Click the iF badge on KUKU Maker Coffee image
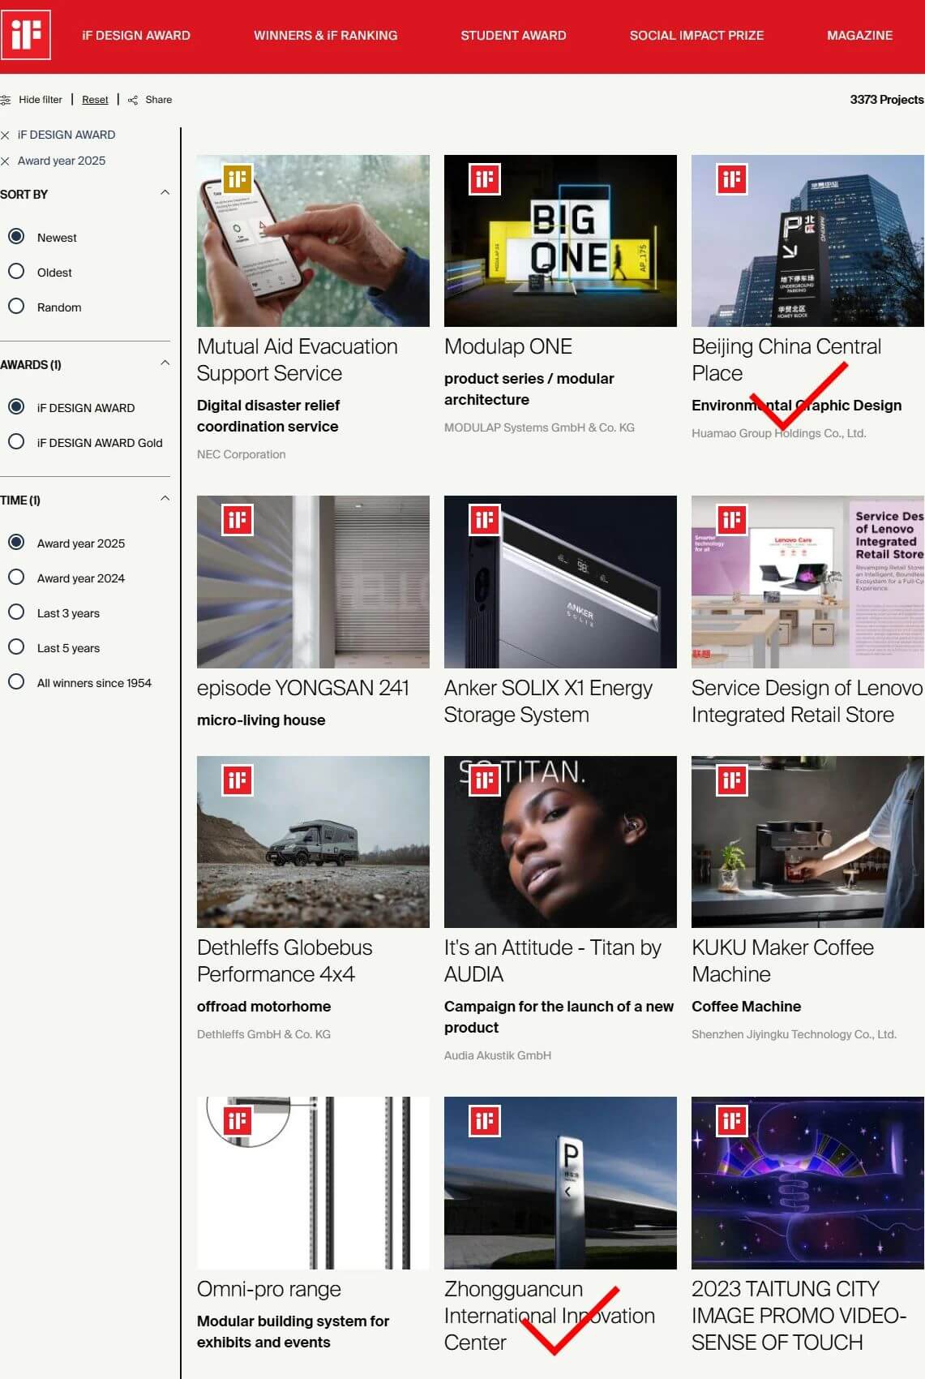Image resolution: width=925 pixels, height=1379 pixels. tap(732, 780)
